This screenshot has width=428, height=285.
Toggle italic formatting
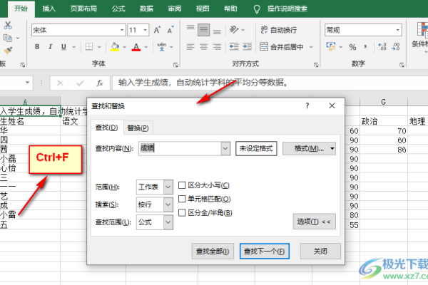(x=50, y=47)
